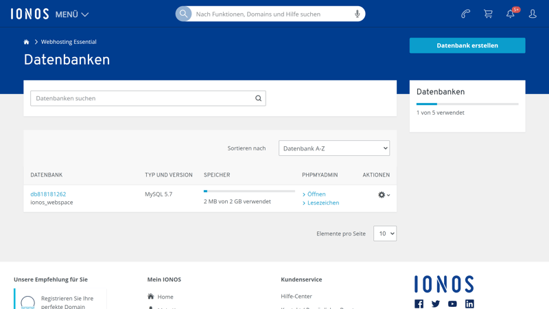Click the Öffnen phpMyAdmin link

point(316,194)
